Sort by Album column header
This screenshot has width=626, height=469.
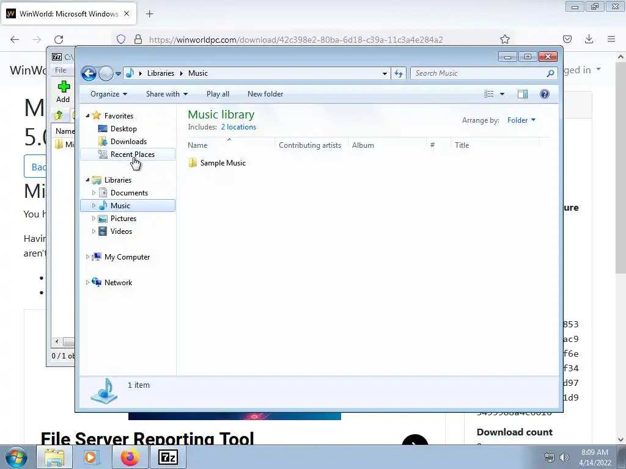click(x=387, y=145)
